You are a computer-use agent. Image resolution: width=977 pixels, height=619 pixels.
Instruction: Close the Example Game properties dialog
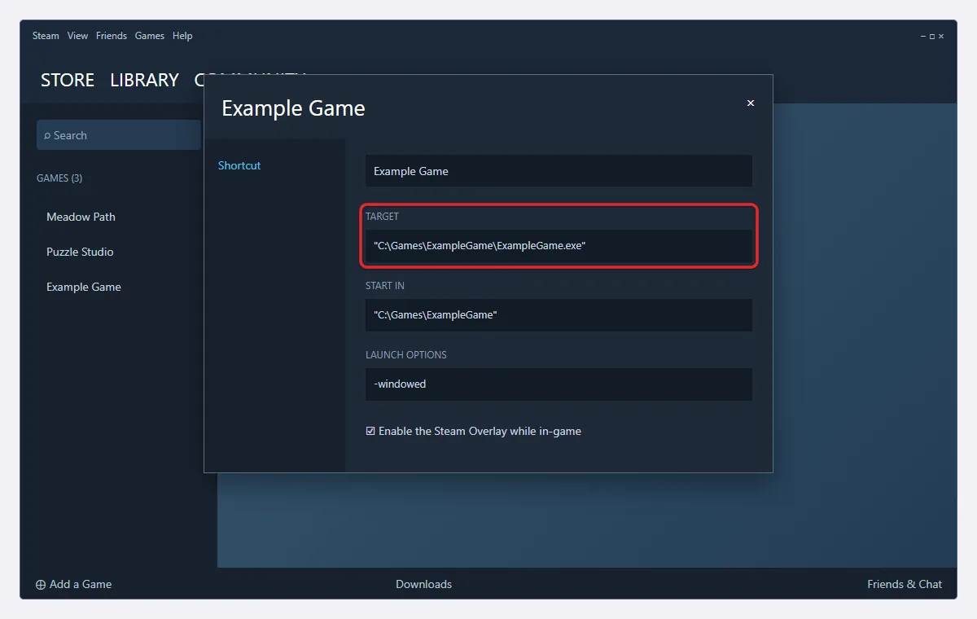coord(751,103)
